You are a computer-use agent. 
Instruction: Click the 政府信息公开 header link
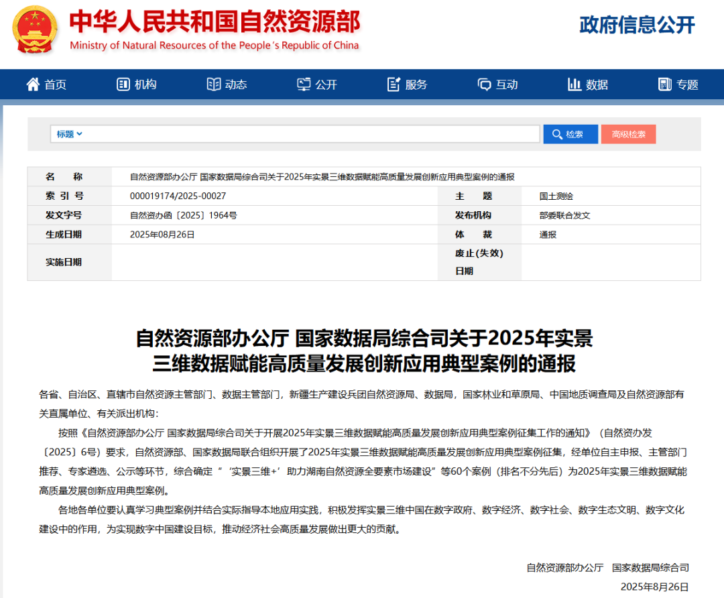(x=637, y=25)
